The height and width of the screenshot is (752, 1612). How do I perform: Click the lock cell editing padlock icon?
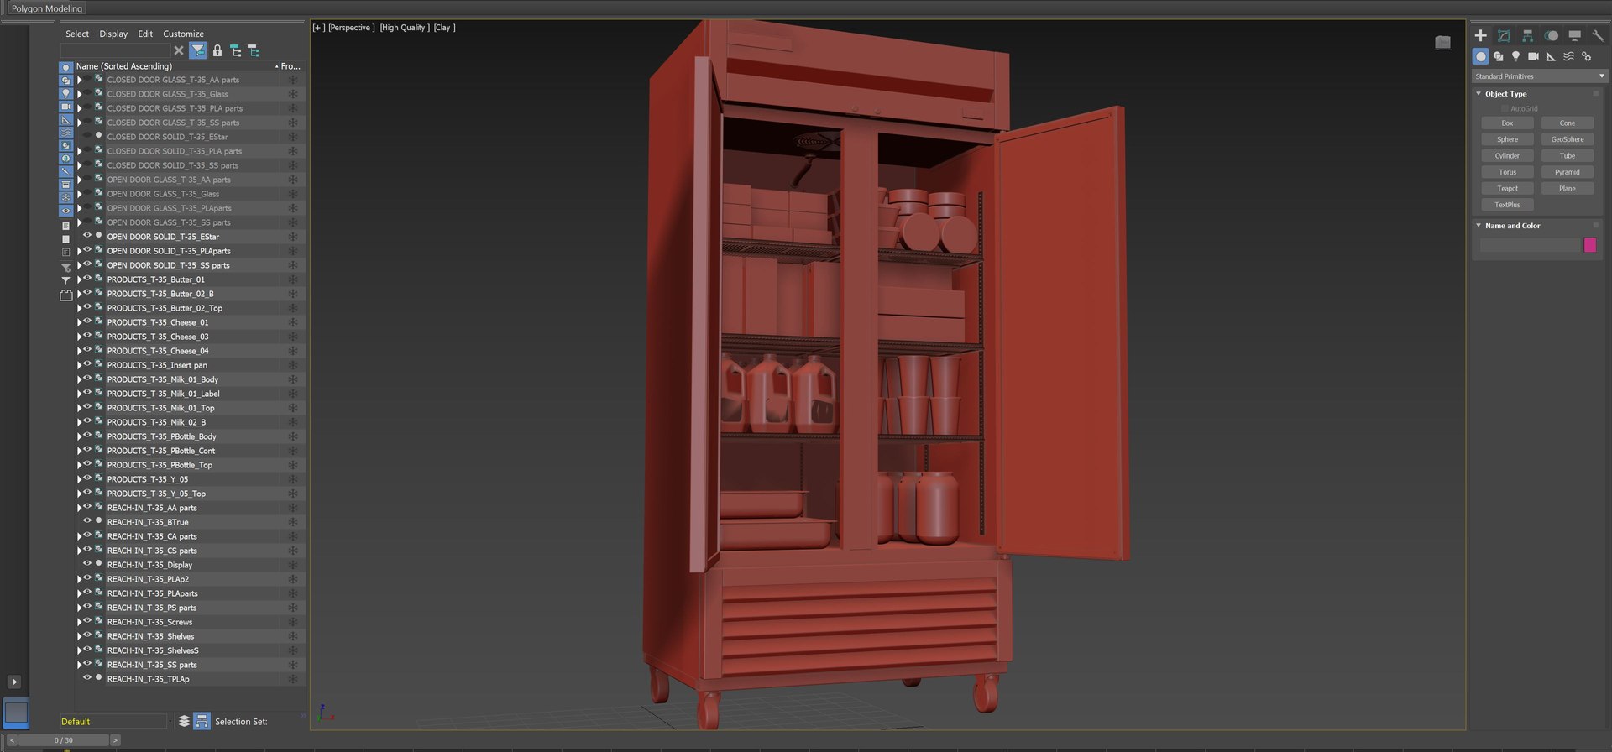(x=217, y=51)
